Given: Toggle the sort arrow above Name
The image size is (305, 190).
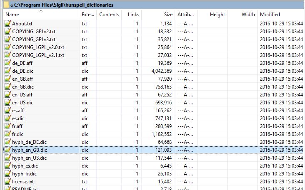Looking at the screenshot, I should coord(41,11).
